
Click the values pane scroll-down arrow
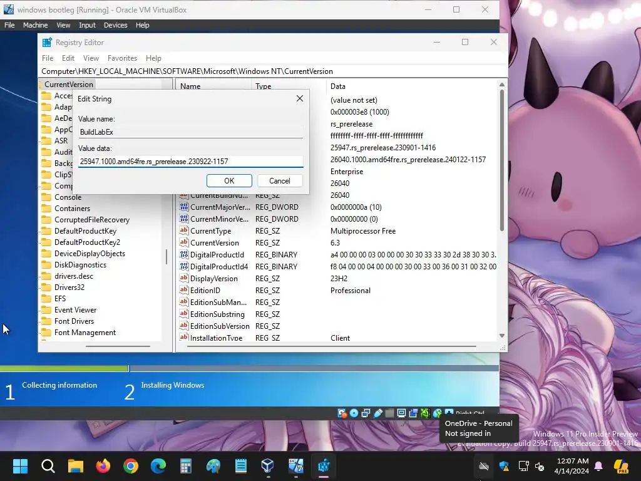click(x=502, y=336)
